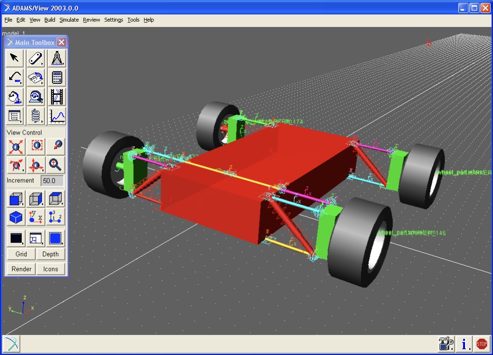
Task: Open the Simulation calculator tool
Action: 57,77
